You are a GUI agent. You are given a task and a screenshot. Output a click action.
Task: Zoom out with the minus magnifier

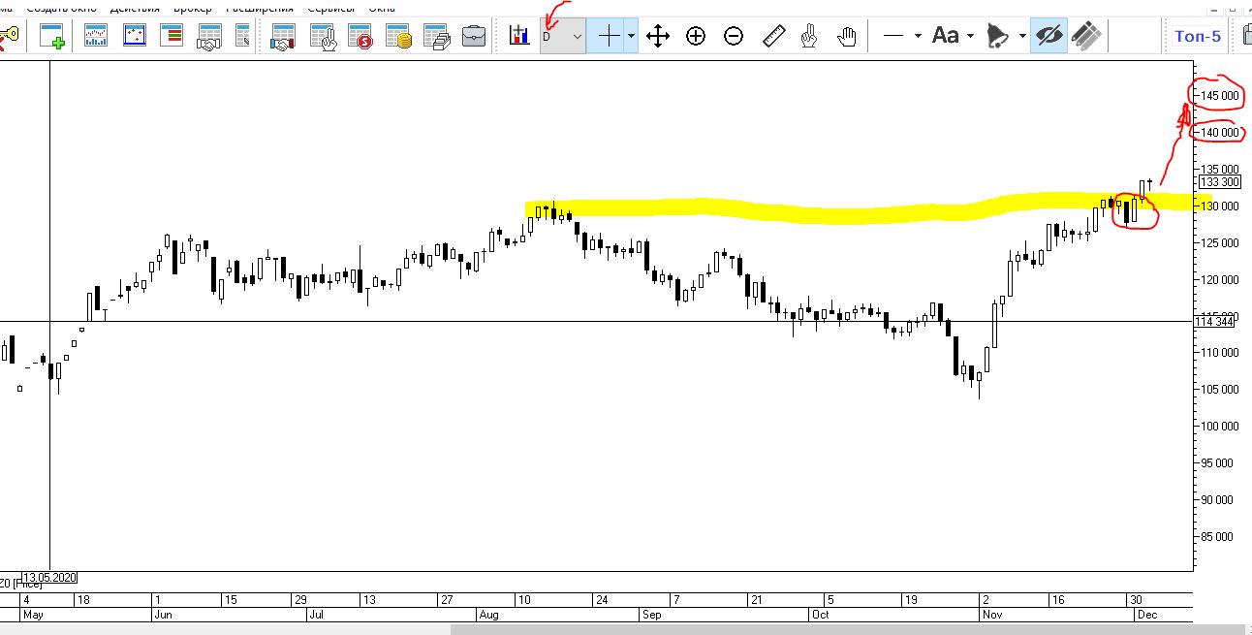(x=734, y=37)
